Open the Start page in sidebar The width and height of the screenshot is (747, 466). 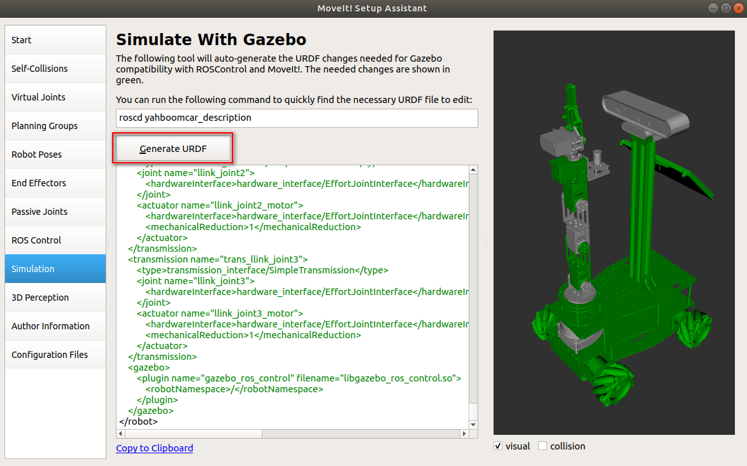55,40
